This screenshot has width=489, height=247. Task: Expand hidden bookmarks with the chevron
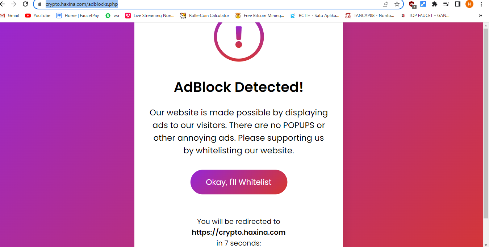480,16
